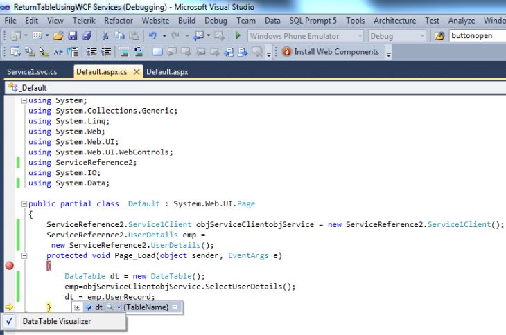Expand the dt datatip plus node
This screenshot has height=335, width=506.
click(78, 307)
